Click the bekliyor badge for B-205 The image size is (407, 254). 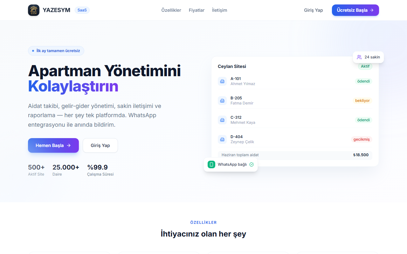click(362, 101)
